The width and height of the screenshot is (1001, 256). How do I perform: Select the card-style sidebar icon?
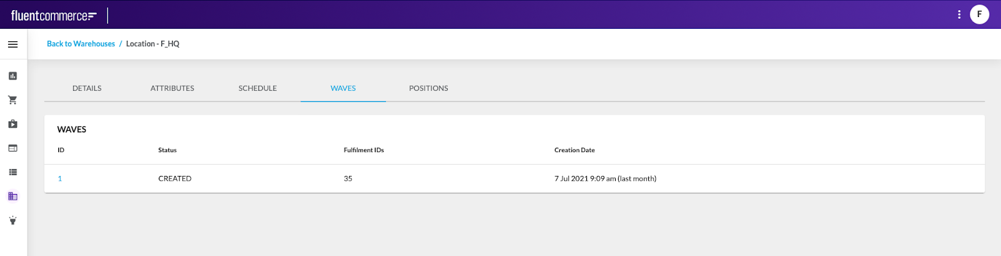click(13, 148)
